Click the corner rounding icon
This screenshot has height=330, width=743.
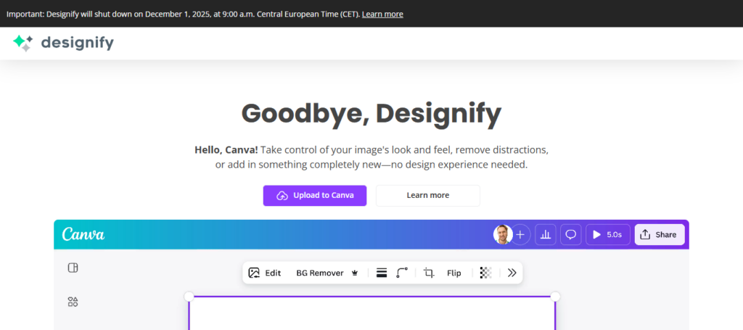pyautogui.click(x=402, y=273)
